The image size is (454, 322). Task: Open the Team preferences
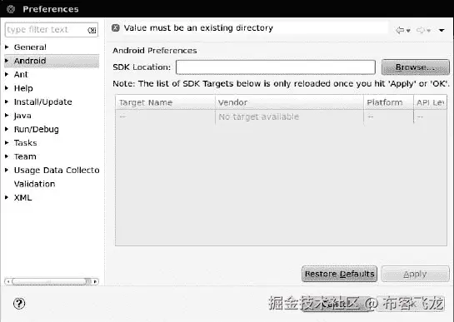pyautogui.click(x=25, y=156)
